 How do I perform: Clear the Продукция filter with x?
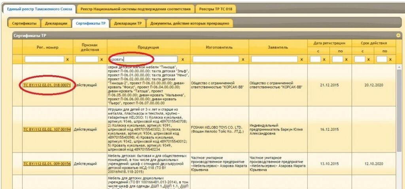(x=183, y=59)
